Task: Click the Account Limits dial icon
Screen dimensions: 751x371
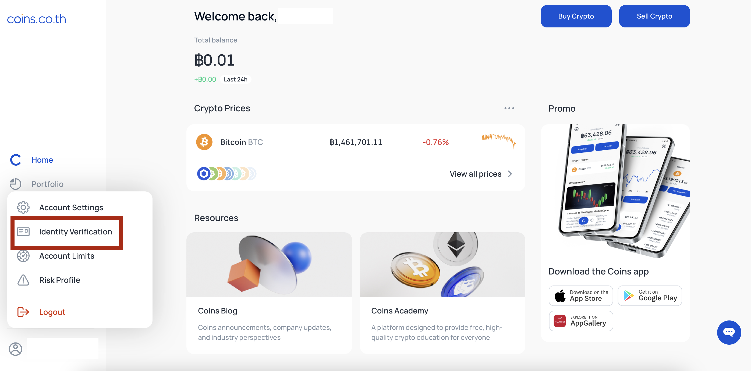Action: coord(23,256)
